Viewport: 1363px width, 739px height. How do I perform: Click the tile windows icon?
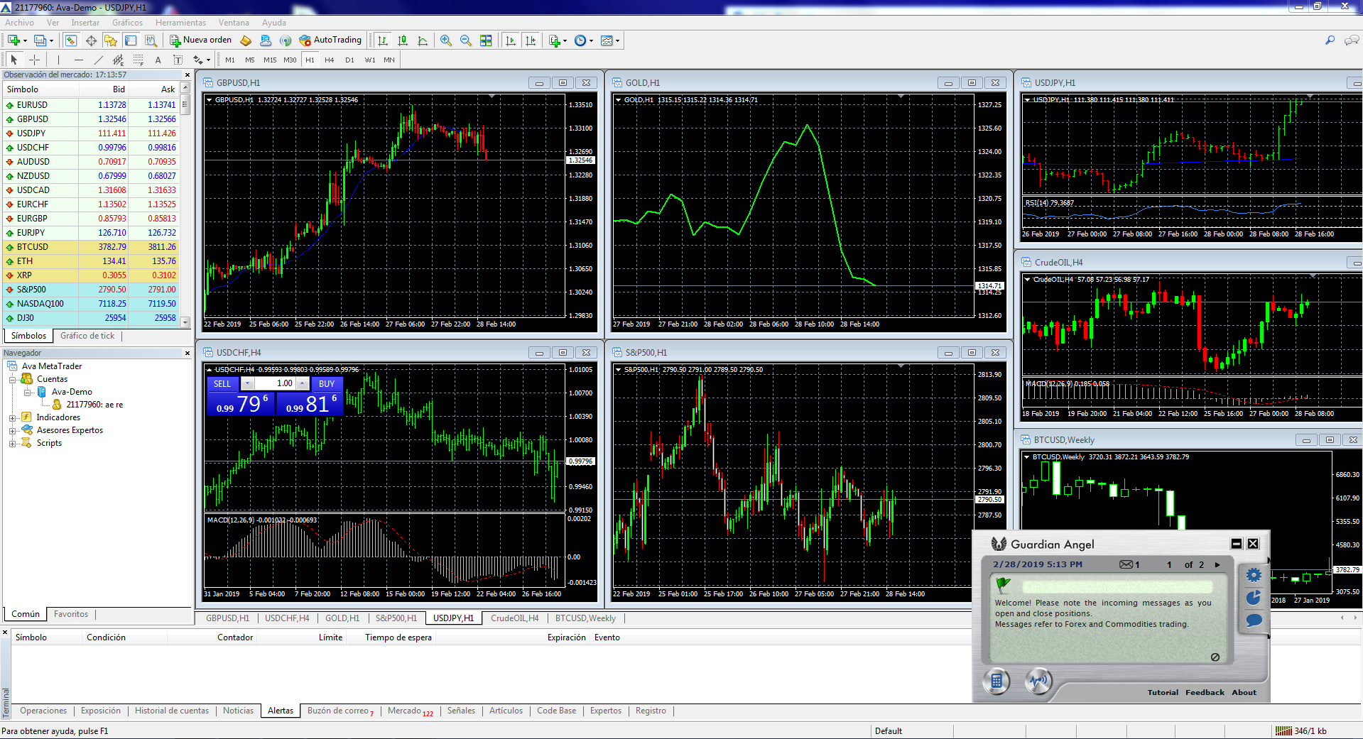(x=486, y=40)
